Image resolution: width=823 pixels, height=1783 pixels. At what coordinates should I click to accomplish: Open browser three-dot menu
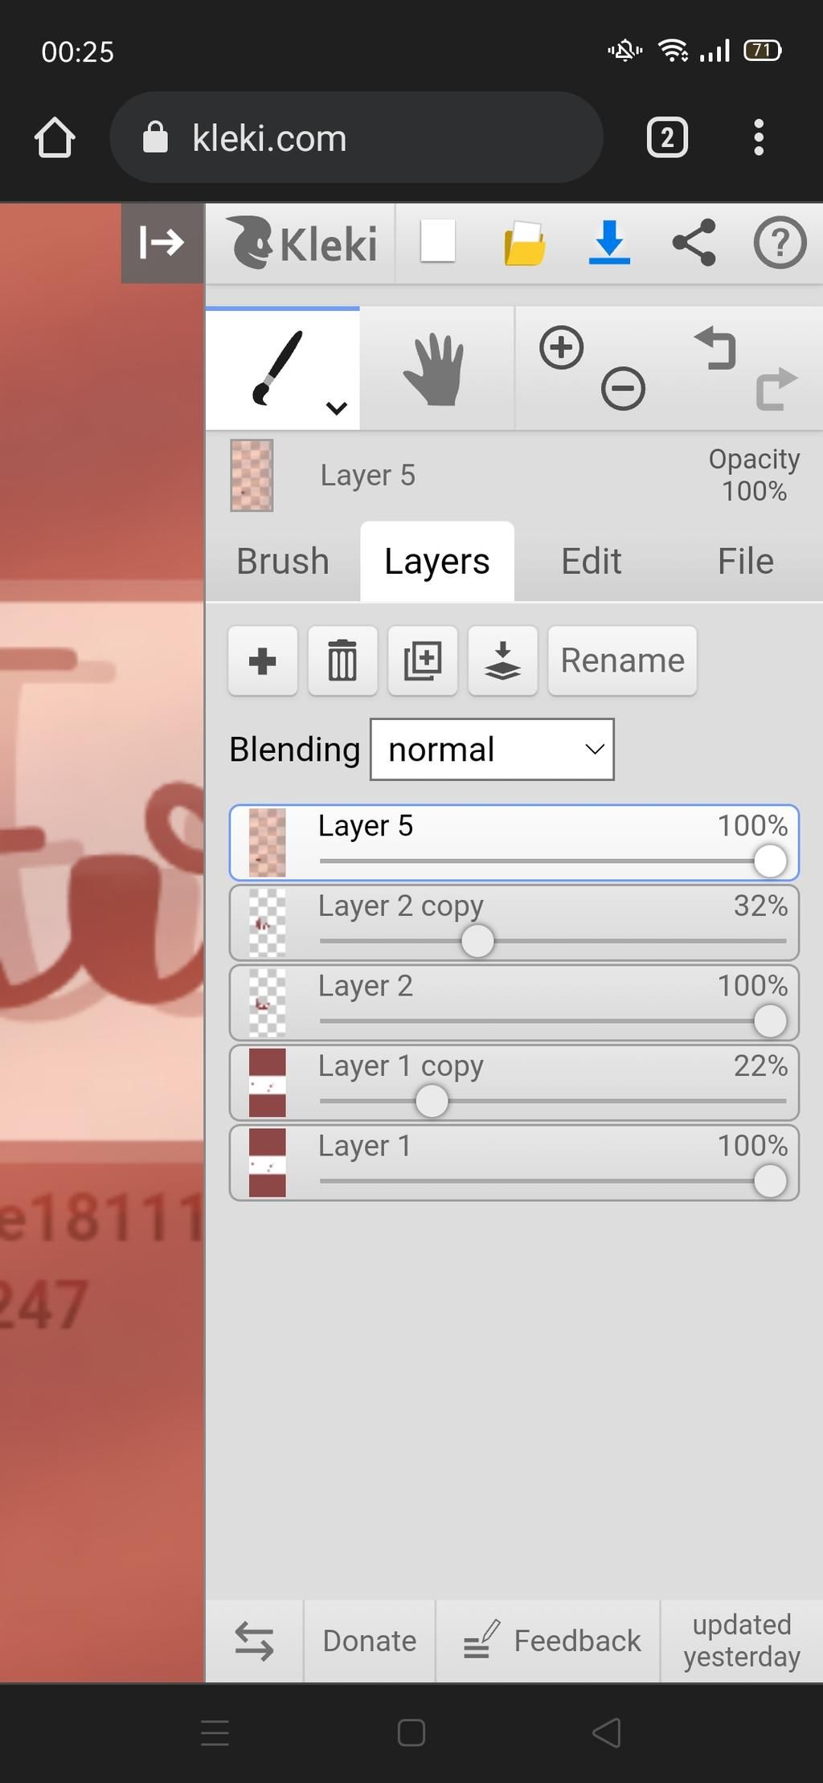pyautogui.click(x=758, y=137)
